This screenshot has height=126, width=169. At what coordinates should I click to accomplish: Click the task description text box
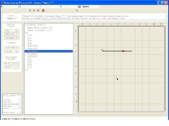pos(94,17)
